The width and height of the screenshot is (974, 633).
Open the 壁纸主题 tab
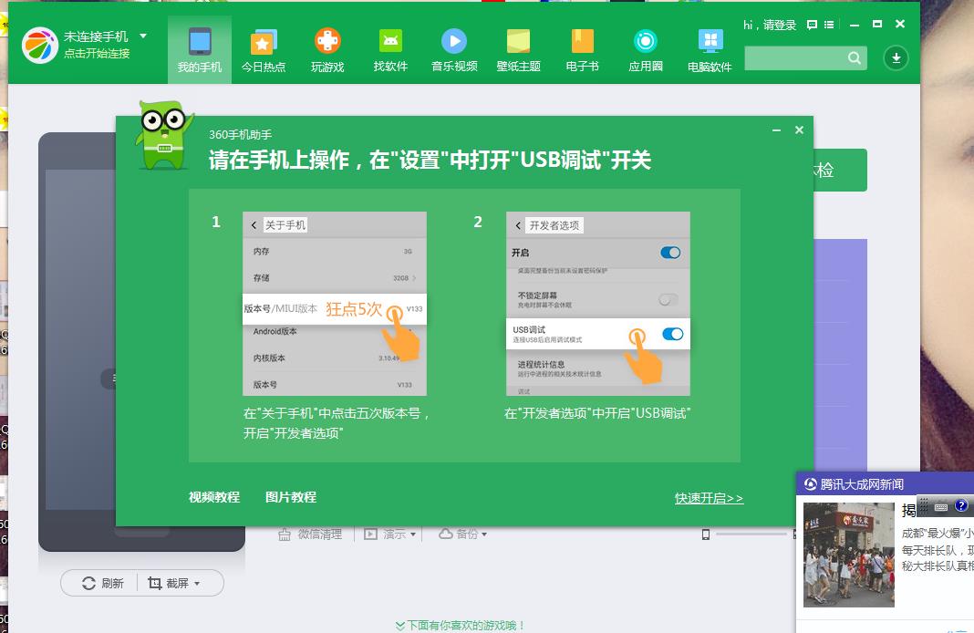click(519, 49)
